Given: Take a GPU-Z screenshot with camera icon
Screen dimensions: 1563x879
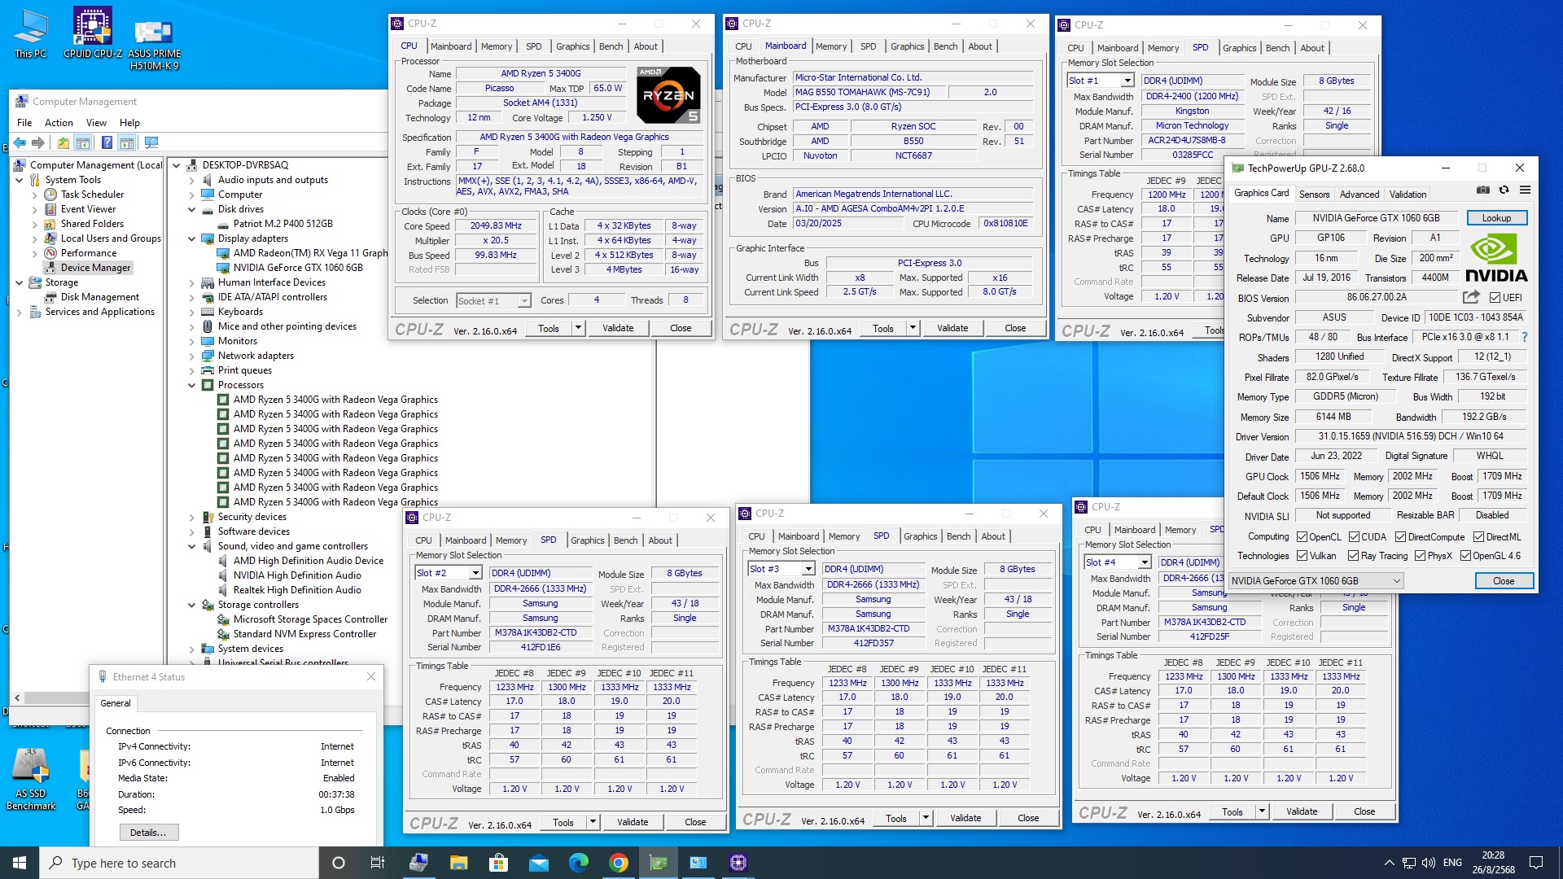Looking at the screenshot, I should (1483, 190).
